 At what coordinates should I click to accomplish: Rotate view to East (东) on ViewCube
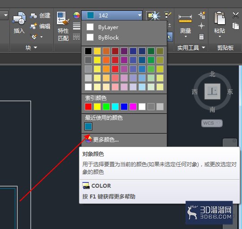pyautogui.click(x=230, y=92)
